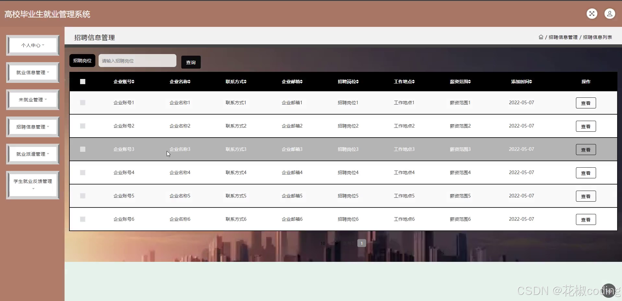
Task: Check the row checkbox for 企业账号2
Action: coord(83,126)
